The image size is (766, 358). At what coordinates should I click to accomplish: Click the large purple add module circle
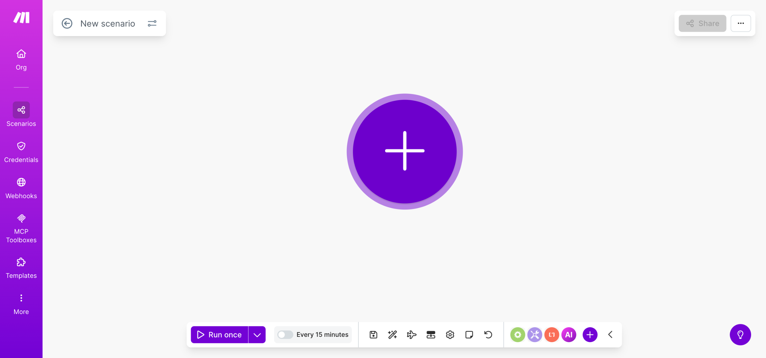(x=405, y=151)
